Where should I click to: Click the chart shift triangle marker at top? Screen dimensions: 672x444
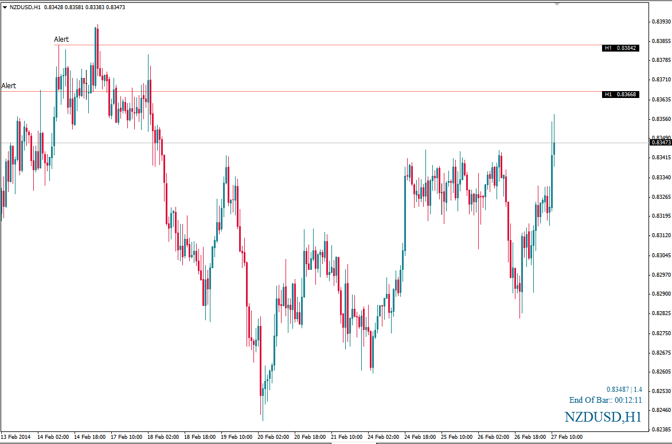click(556, 4)
